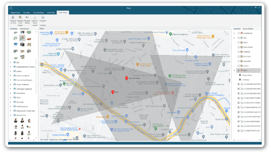The width and height of the screenshot is (271, 152).
Task: Click the Mauá layer building icon
Action: (242, 43)
